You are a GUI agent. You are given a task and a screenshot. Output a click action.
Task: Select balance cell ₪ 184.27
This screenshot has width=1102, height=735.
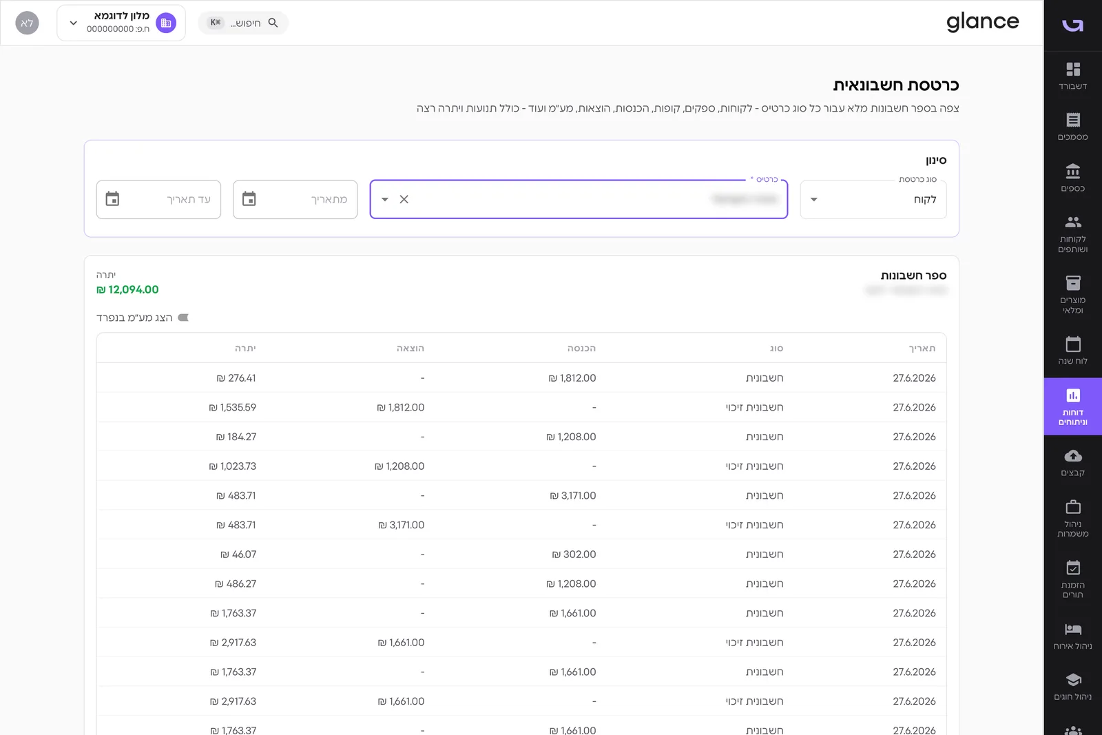click(x=236, y=437)
